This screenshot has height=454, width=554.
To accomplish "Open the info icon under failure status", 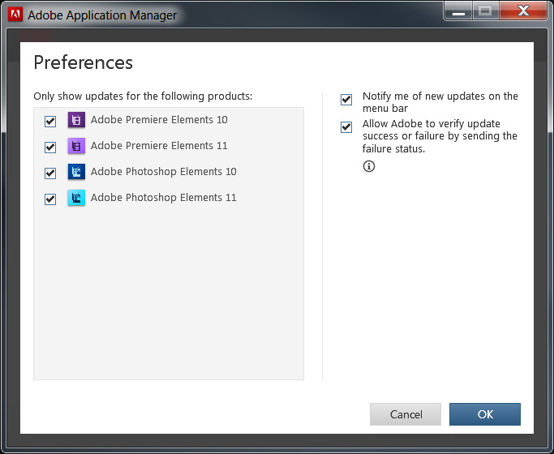I will coord(369,166).
